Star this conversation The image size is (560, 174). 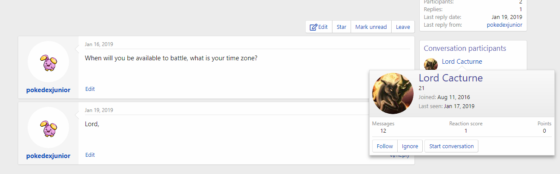(x=342, y=27)
